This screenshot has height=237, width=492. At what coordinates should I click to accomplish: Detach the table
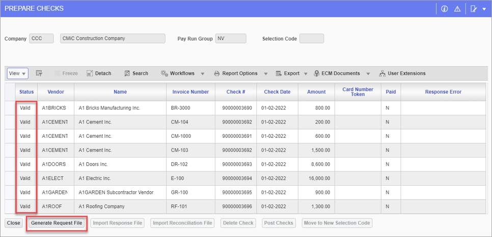[x=99, y=73]
